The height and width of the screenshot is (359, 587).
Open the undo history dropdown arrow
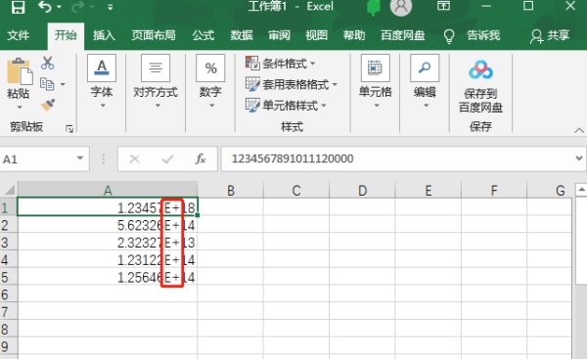[59, 7]
